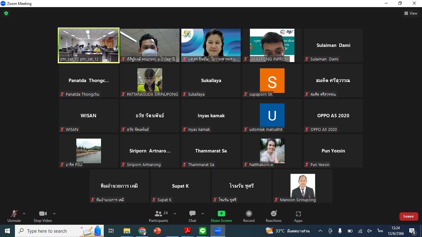Screen dimensions: 422x237
Task: Open Zoom Apps from the toolbar
Action: pyautogui.click(x=298, y=216)
